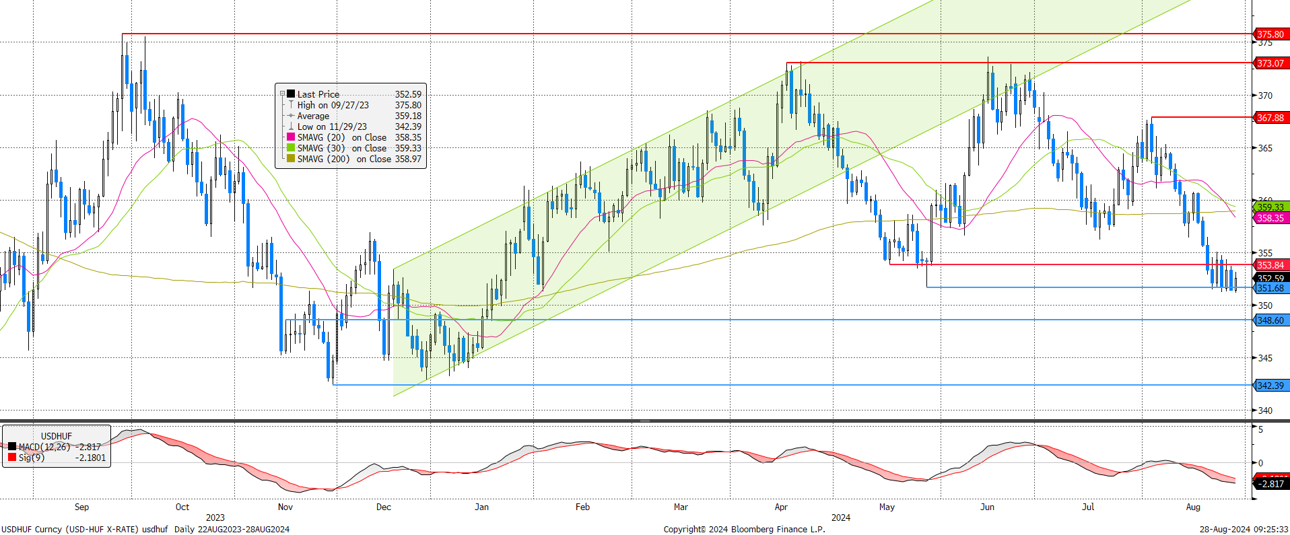Click the 'Mar' month label on time axis
Screen dimensions: 1290x535
[681, 507]
